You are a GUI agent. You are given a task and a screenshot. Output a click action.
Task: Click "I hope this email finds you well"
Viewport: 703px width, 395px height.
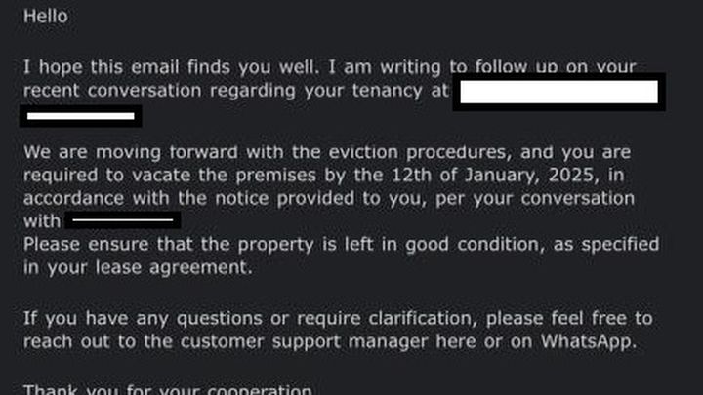click(x=169, y=67)
